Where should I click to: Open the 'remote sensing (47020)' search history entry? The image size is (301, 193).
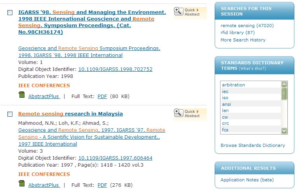pyautogui.click(x=247, y=26)
